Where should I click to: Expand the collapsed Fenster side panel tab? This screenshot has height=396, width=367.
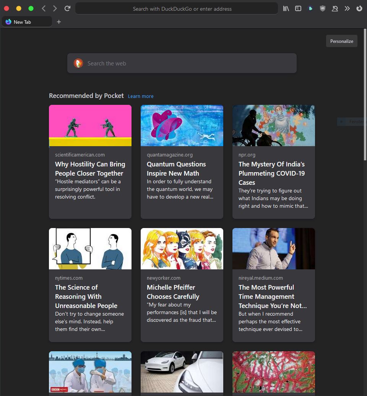(352, 122)
